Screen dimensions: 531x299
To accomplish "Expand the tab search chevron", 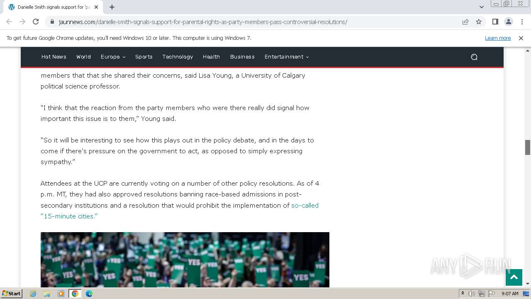I will pyautogui.click(x=482, y=7).
